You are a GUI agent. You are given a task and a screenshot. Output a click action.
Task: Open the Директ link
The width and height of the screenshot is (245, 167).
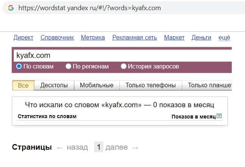(x=23, y=38)
